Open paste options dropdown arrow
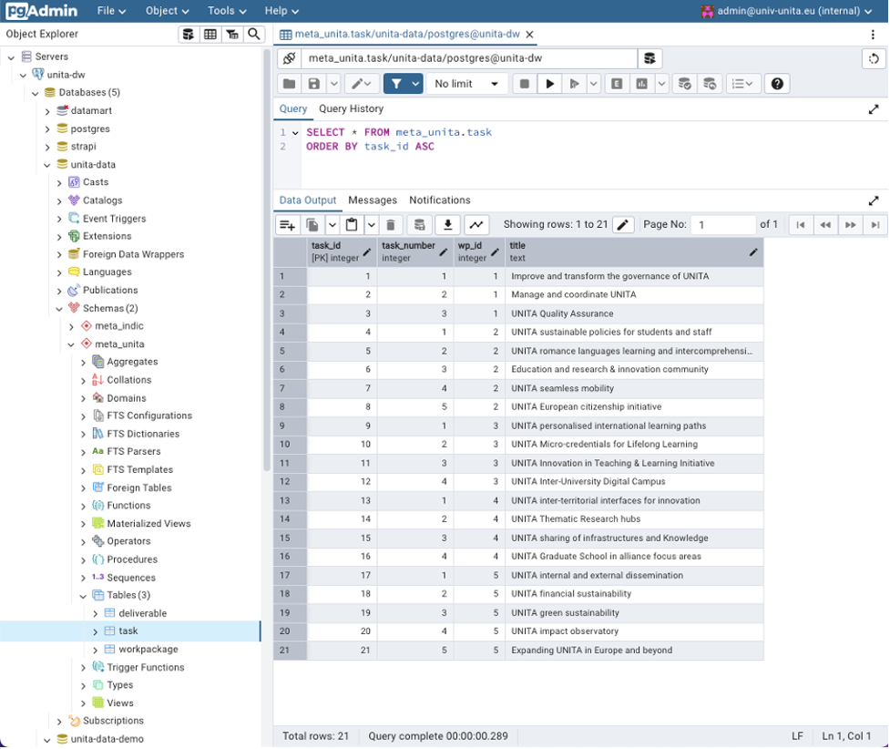 371,225
